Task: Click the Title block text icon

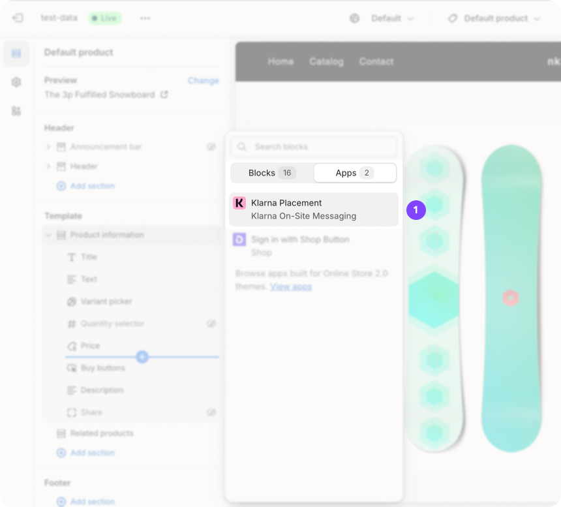Action: [x=72, y=257]
